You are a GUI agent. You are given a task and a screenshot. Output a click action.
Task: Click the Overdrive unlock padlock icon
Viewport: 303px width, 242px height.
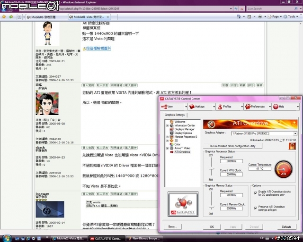click(292, 146)
